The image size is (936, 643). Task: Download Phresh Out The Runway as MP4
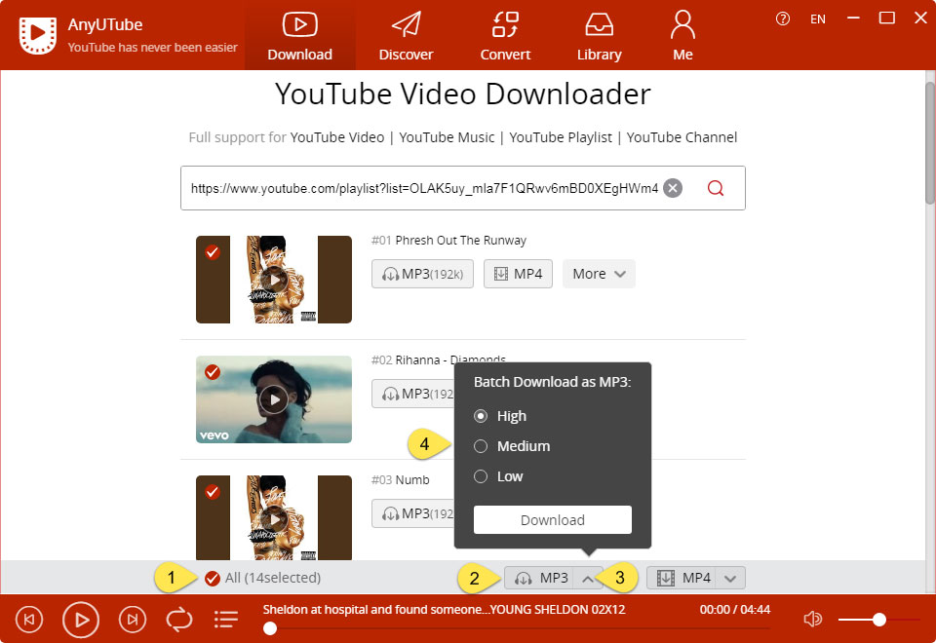point(518,274)
